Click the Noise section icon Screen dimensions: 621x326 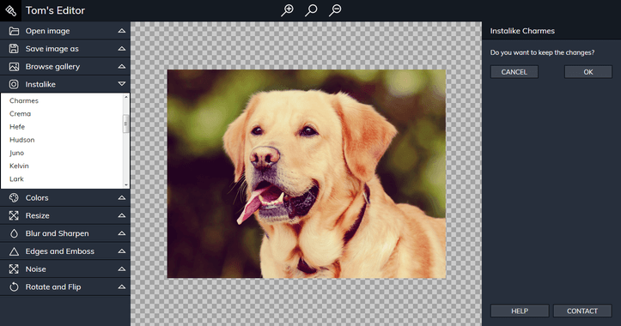pos(14,269)
